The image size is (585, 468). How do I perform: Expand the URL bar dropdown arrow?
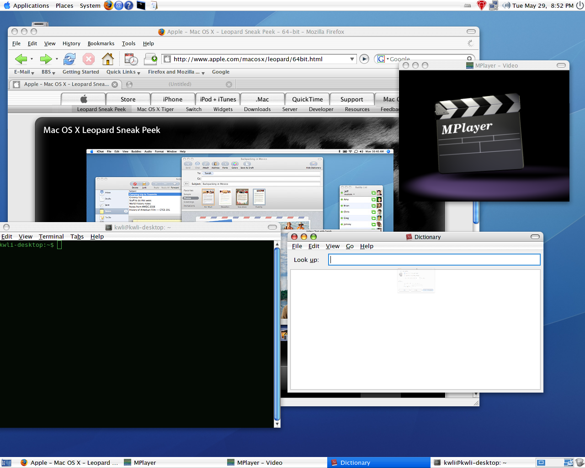[x=352, y=59]
